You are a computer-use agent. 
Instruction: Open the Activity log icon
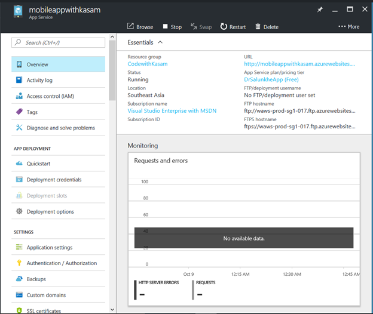(20, 81)
